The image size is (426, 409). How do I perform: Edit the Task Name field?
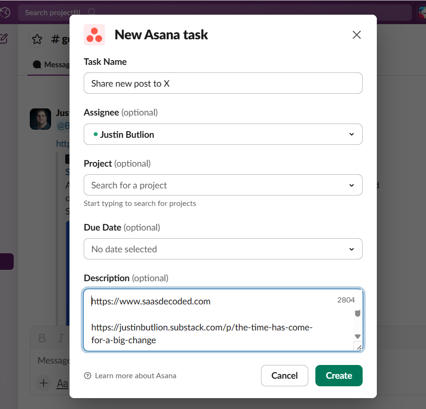pos(223,83)
